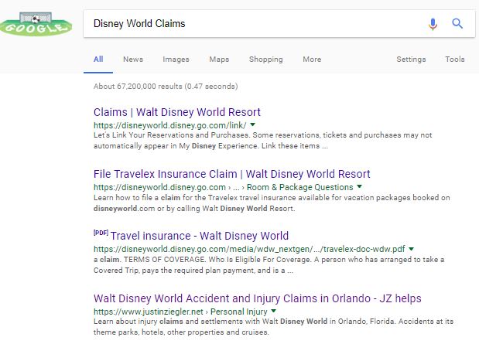
Task: Open search Settings menu
Action: (411, 60)
